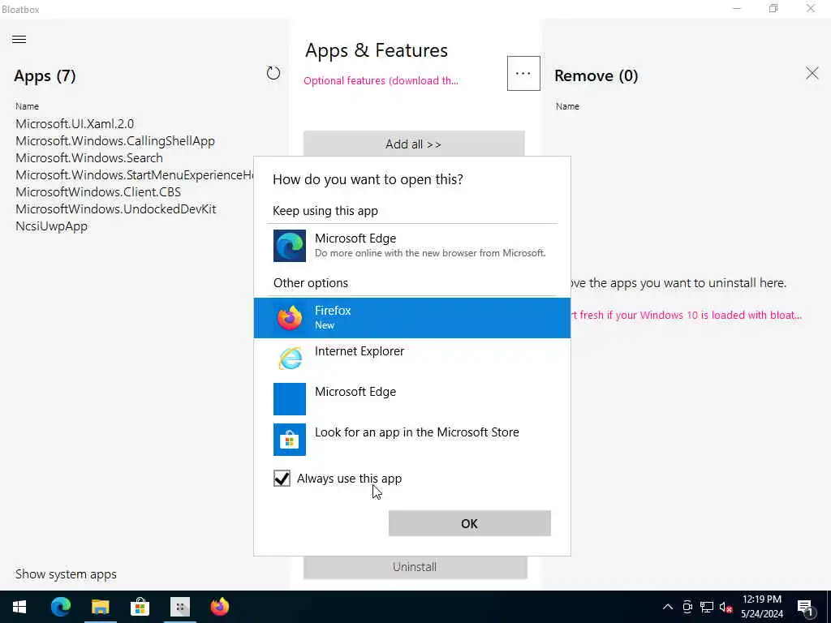Screen dimensions: 831x623
Task: Click the Uninstall button
Action: pos(415,567)
